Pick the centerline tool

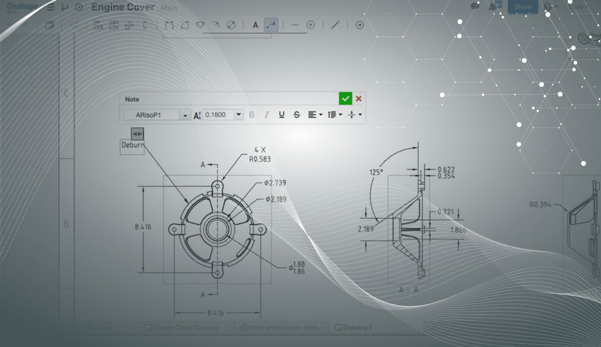click(295, 25)
